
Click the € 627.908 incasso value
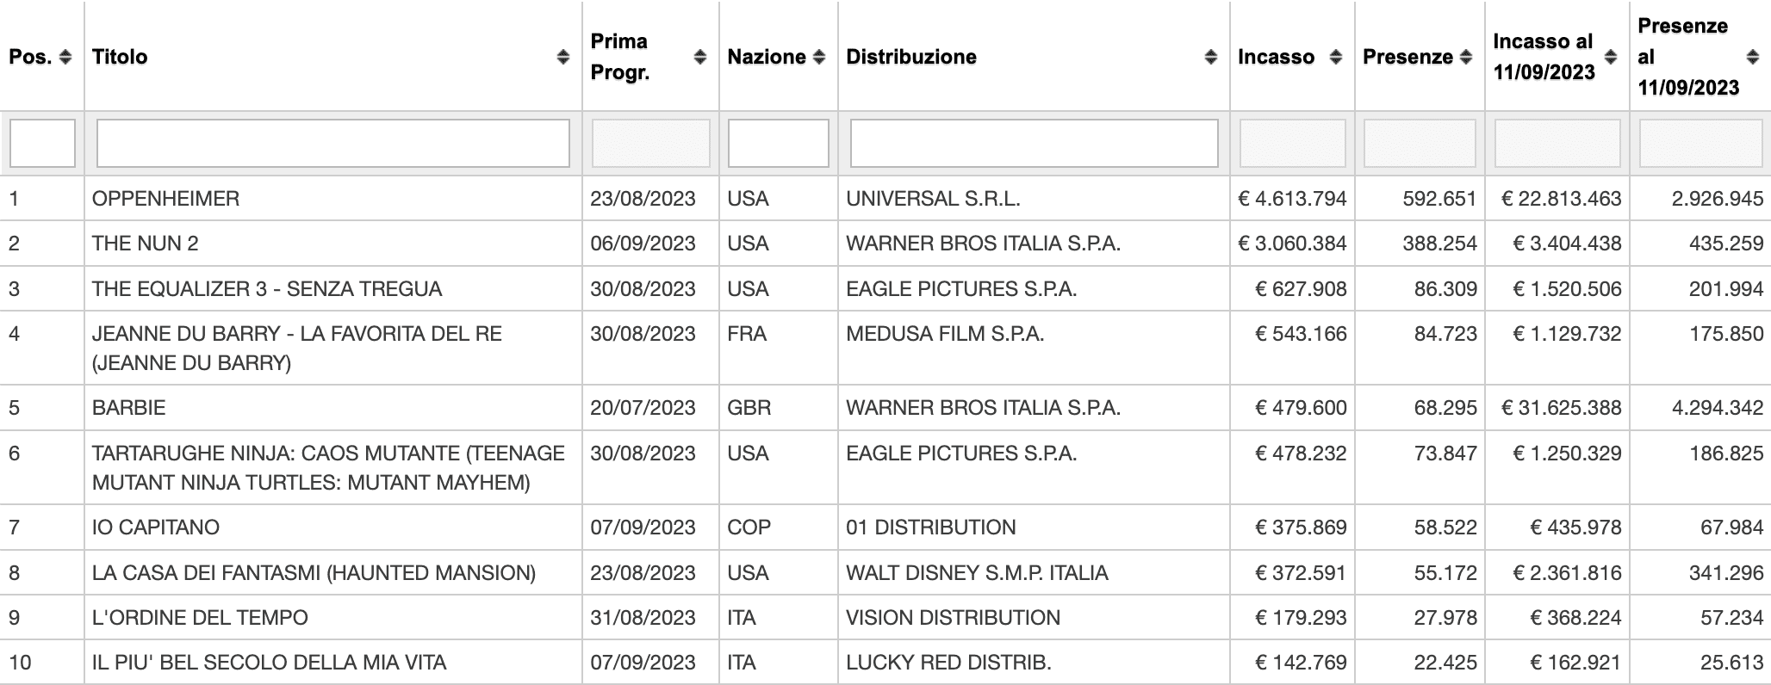point(1301,289)
